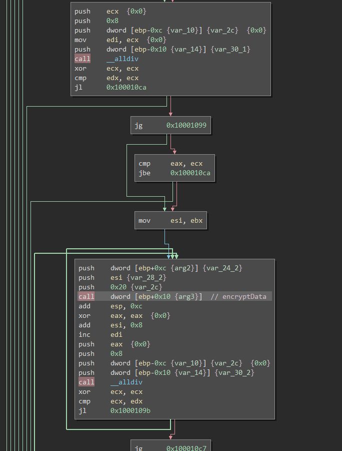Click the arg2 variable in 'ebp+0xc'
Screen dimensions: 342x451
point(184,268)
